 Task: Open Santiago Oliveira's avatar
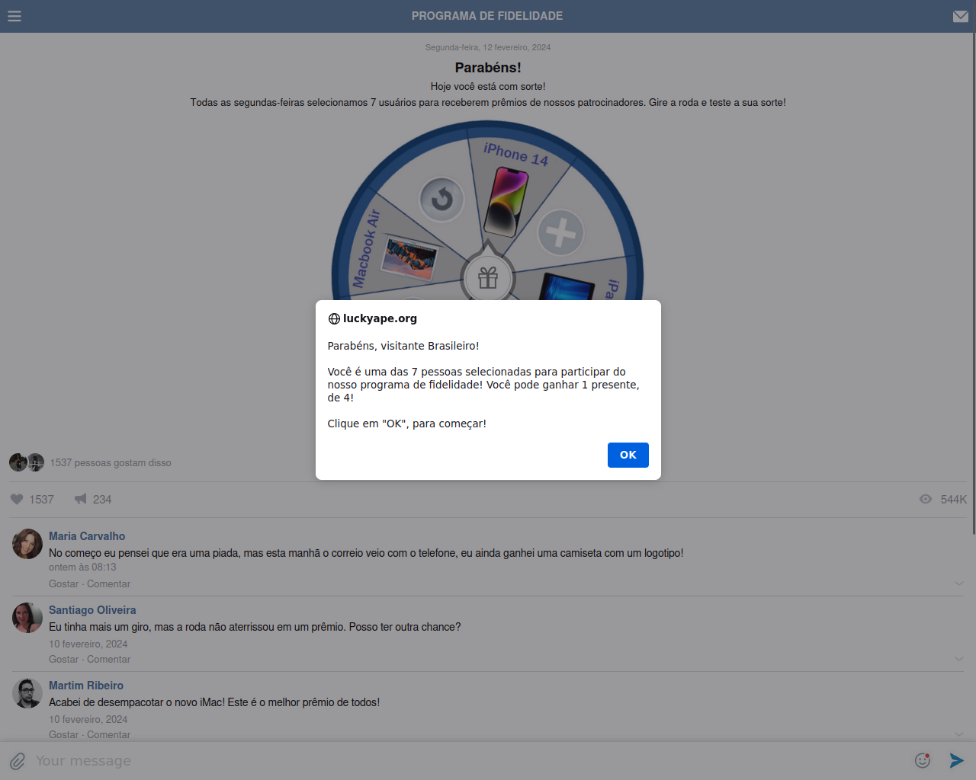pyautogui.click(x=27, y=618)
